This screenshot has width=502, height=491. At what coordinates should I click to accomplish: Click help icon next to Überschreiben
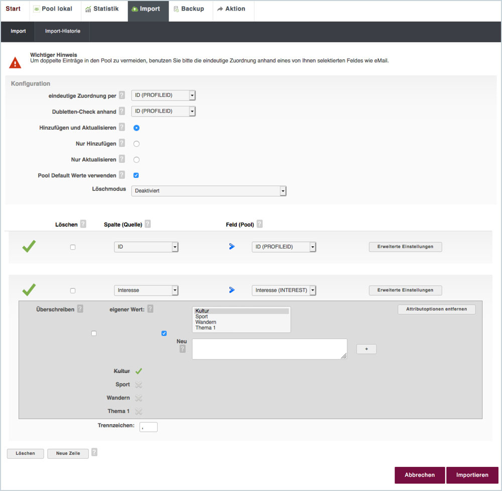click(80, 309)
